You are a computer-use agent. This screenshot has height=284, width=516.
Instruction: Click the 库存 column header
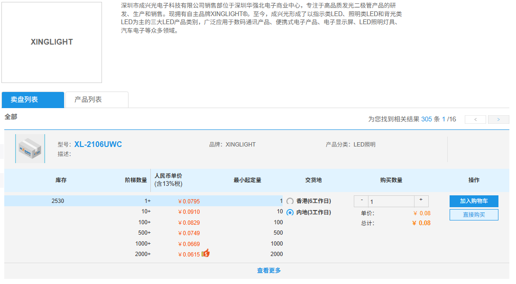[61, 180]
